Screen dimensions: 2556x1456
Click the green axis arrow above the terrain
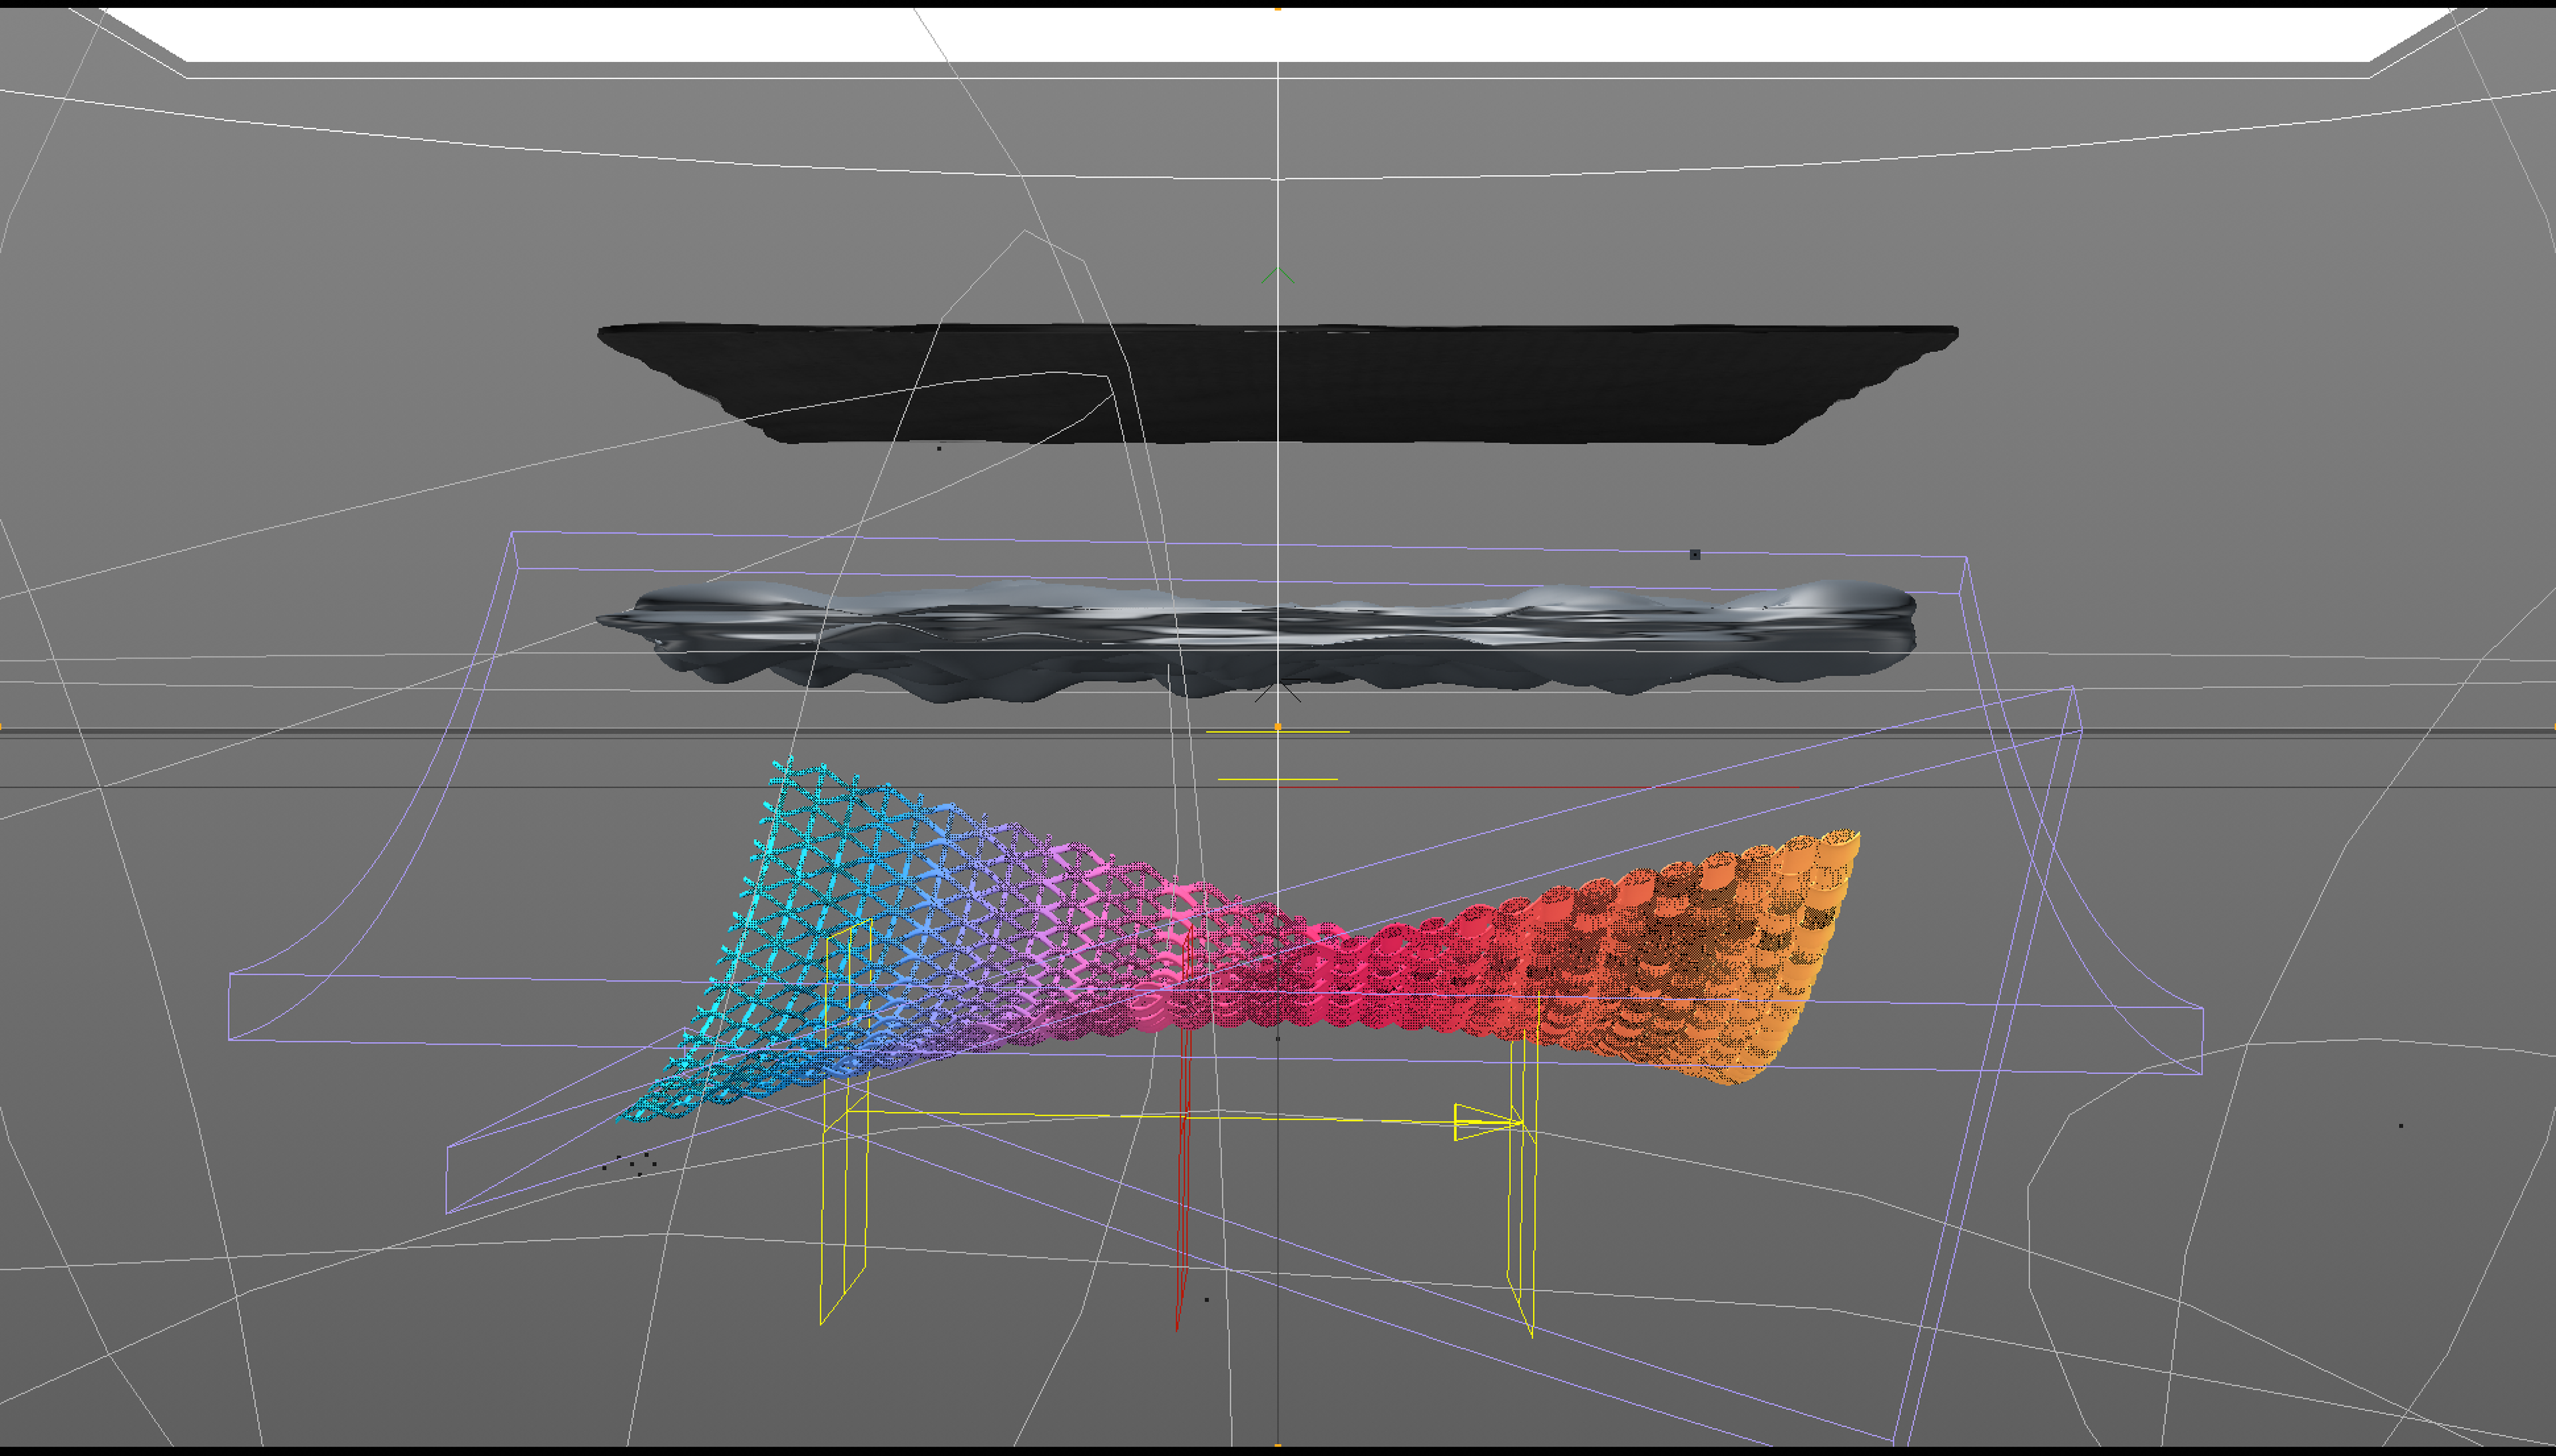1278,275
